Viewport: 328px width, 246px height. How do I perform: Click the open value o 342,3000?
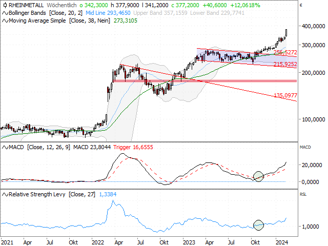[94, 5]
